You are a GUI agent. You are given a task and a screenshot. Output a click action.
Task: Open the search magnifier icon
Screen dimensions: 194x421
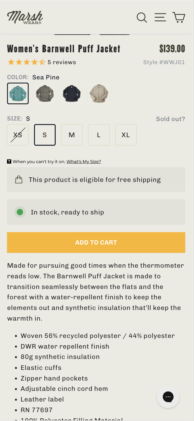(x=142, y=17)
